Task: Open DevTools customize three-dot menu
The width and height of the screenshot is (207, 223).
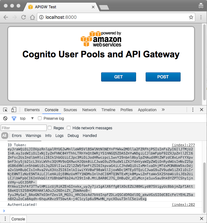Action: coord(193,110)
